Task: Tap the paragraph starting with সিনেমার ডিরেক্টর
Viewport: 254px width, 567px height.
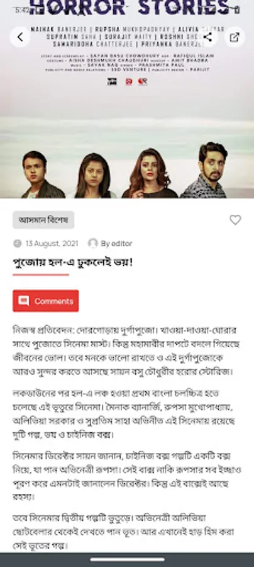Action: click(x=126, y=476)
